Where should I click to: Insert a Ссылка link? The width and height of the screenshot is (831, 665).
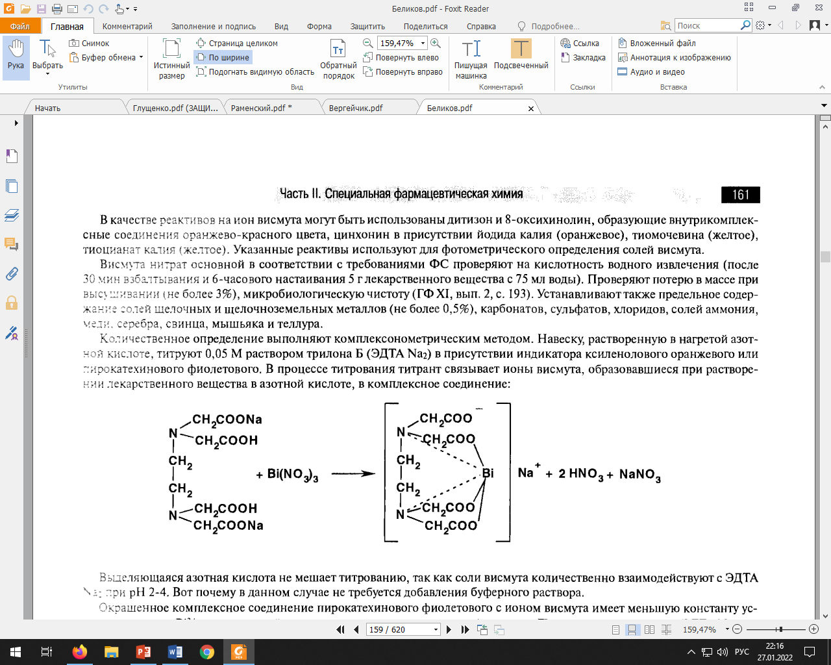[580, 44]
